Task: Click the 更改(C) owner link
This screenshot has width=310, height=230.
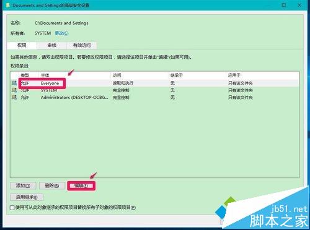Action: tap(61, 33)
